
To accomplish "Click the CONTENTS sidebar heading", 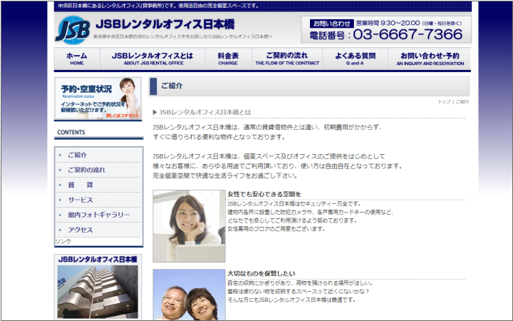I will [x=71, y=133].
